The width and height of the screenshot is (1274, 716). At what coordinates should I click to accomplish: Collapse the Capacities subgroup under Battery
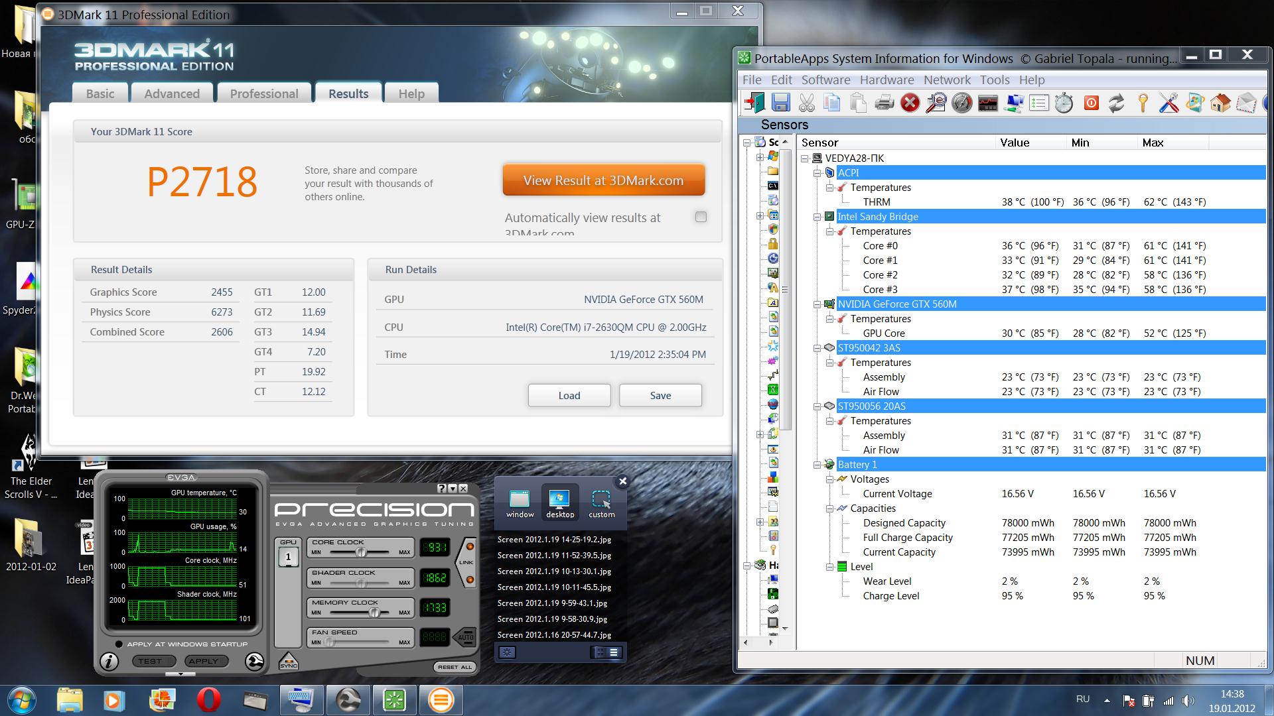coord(830,508)
